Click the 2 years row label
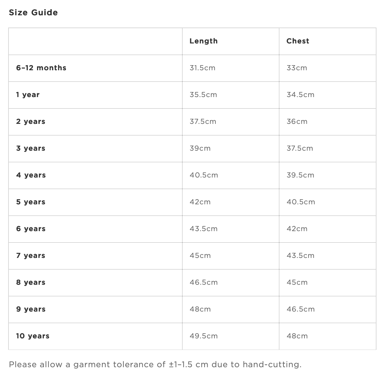Viewport: 386px width, 374px height. click(x=31, y=122)
